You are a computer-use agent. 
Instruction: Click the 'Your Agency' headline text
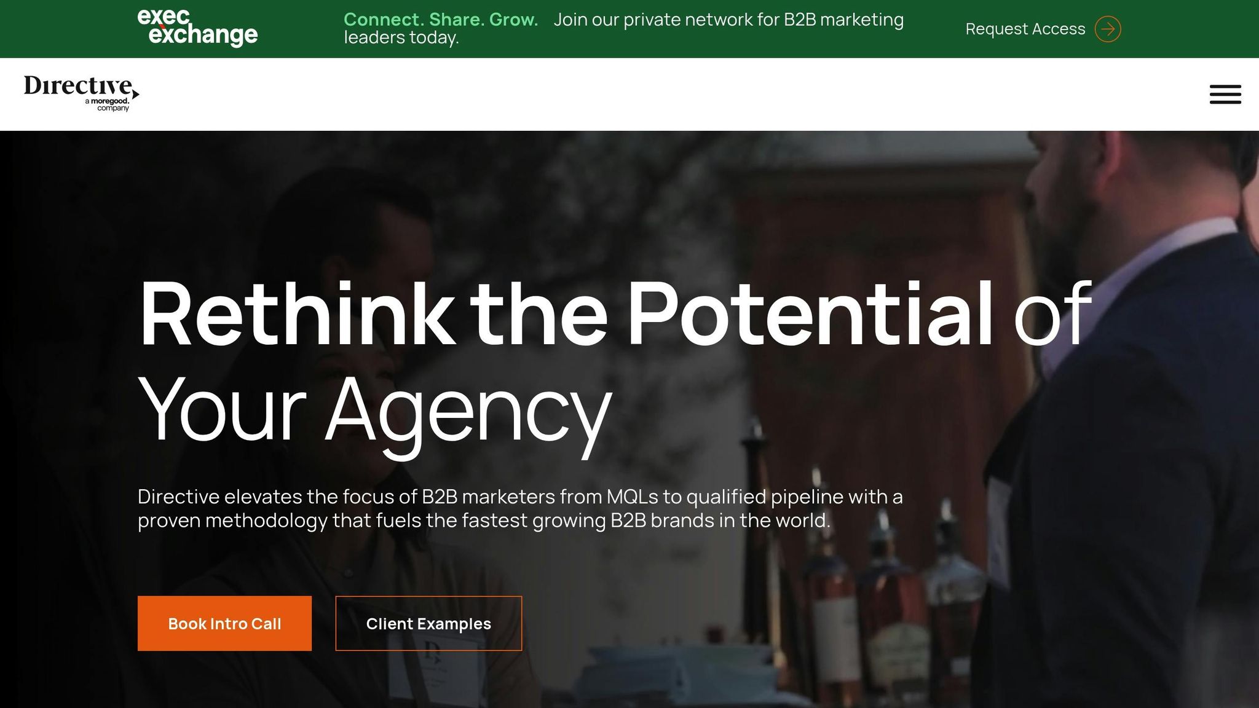[x=374, y=409]
